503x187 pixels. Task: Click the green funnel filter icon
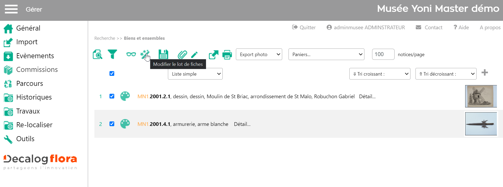click(112, 54)
